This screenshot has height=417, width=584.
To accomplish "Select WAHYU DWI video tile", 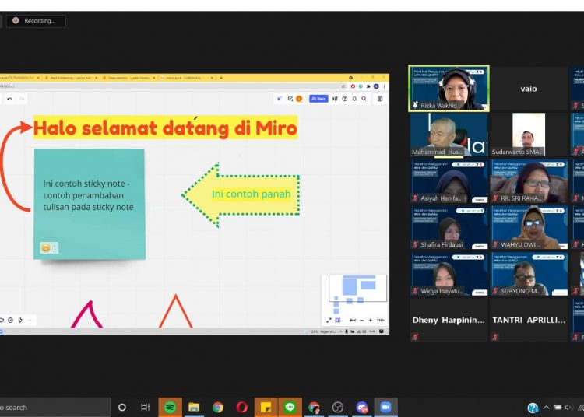I will [x=529, y=227].
